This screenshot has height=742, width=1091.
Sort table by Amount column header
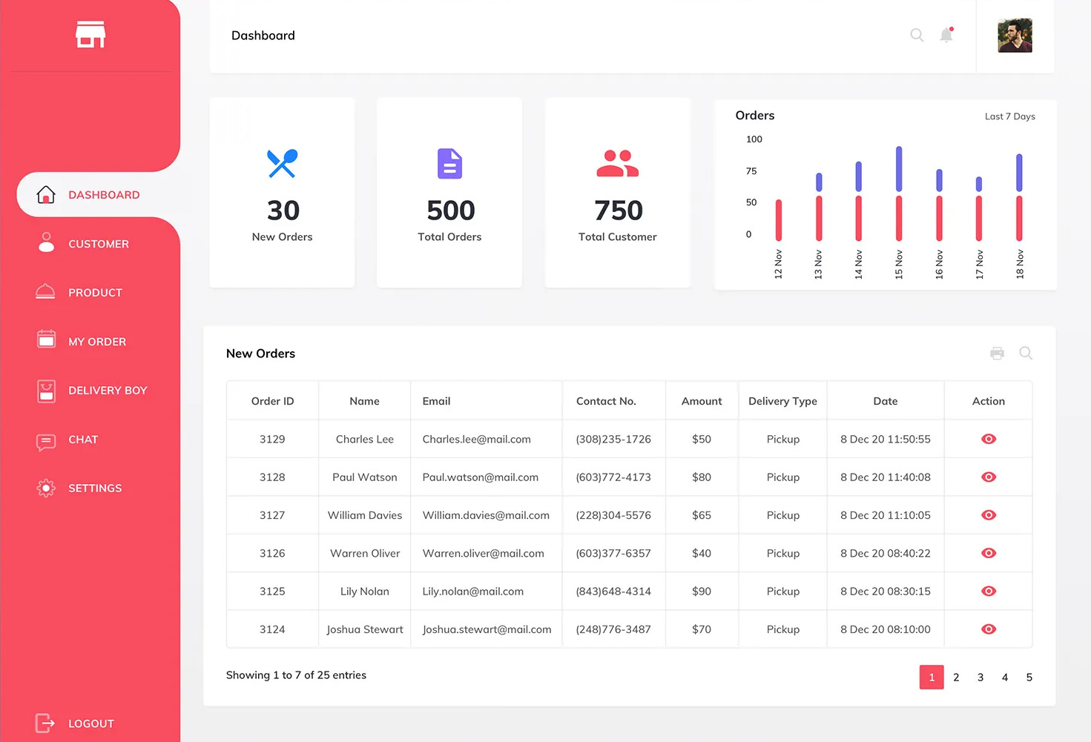point(701,401)
